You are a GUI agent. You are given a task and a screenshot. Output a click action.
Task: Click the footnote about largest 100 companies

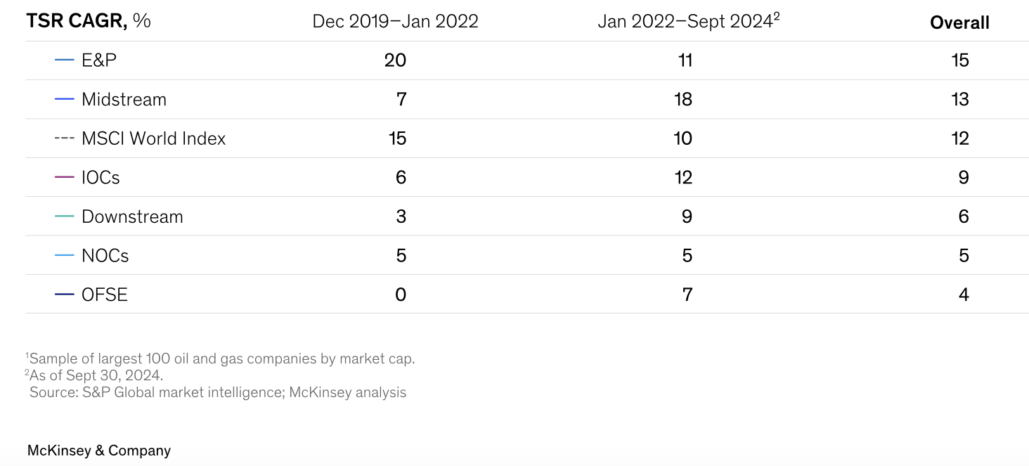(222, 358)
